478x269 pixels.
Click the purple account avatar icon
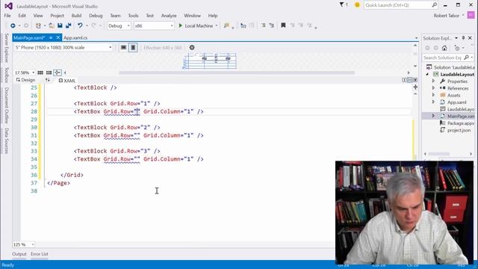point(471,15)
